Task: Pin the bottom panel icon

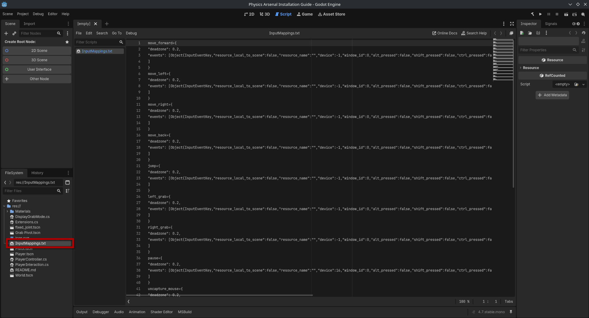Action: coord(511,312)
